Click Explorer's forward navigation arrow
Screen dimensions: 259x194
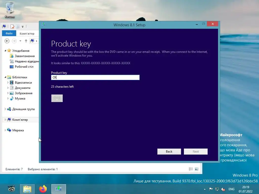pos(14,41)
